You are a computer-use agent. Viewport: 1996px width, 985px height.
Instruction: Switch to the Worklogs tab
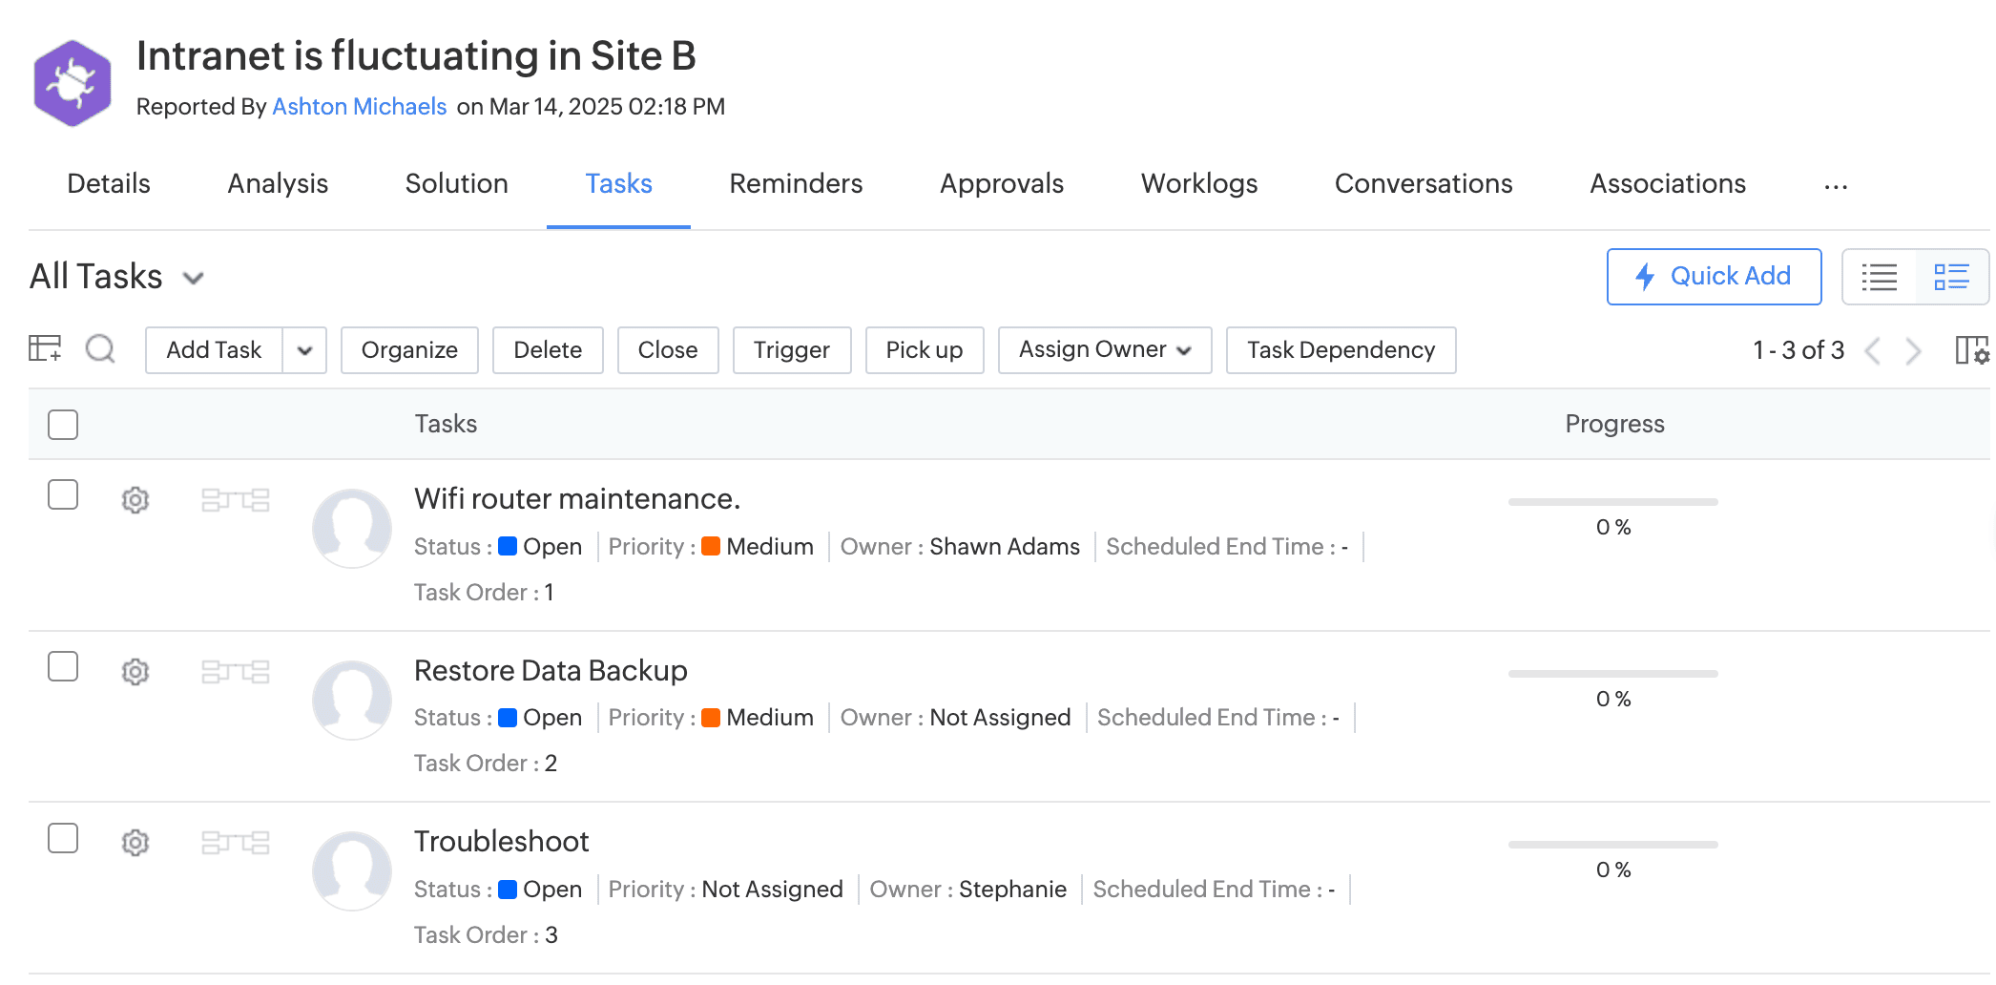tap(1198, 183)
